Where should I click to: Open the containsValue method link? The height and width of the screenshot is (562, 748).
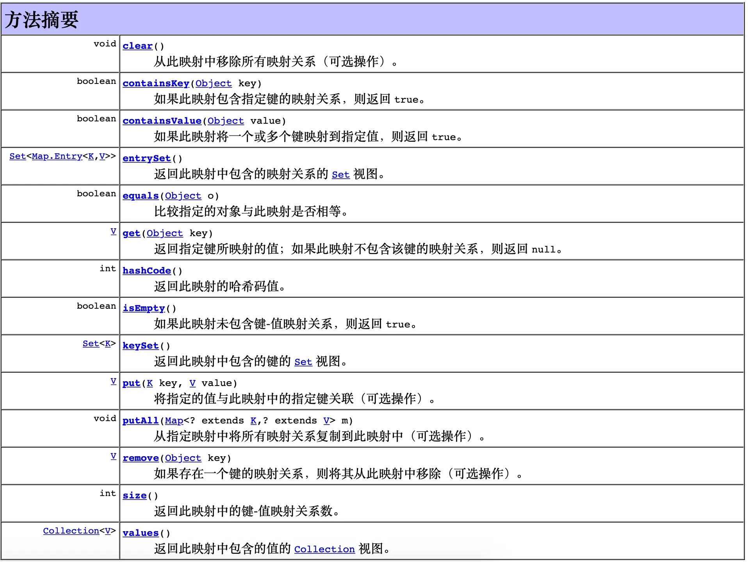[162, 121]
